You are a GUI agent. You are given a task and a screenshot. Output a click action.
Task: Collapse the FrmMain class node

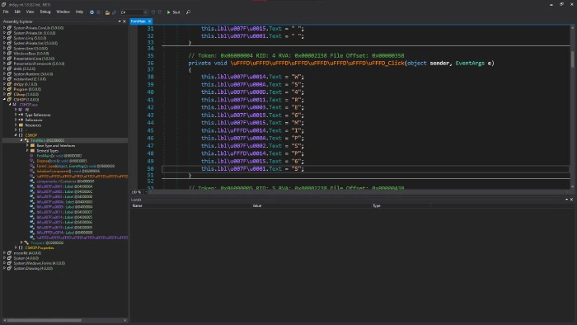click(21, 140)
